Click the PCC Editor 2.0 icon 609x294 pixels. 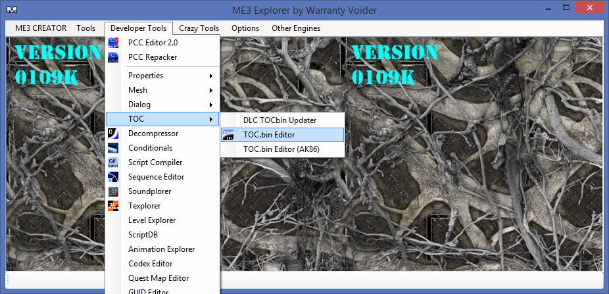[x=114, y=43]
